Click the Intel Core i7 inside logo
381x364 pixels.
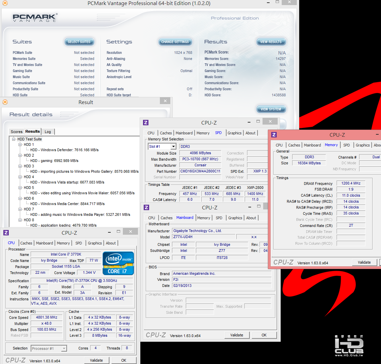118,263
